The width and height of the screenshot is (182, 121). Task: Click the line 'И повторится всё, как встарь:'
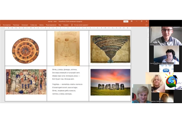pos(65,87)
